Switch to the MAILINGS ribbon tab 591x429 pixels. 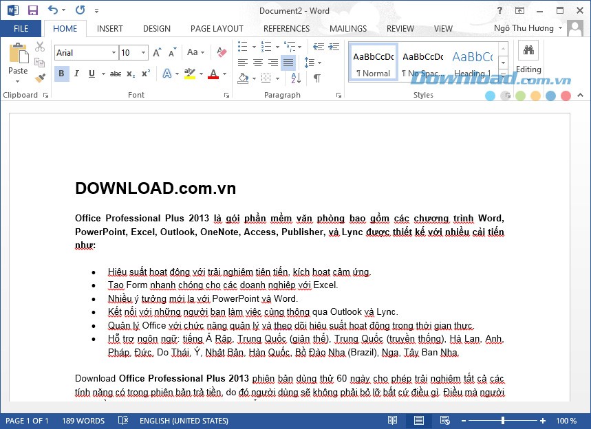click(347, 28)
